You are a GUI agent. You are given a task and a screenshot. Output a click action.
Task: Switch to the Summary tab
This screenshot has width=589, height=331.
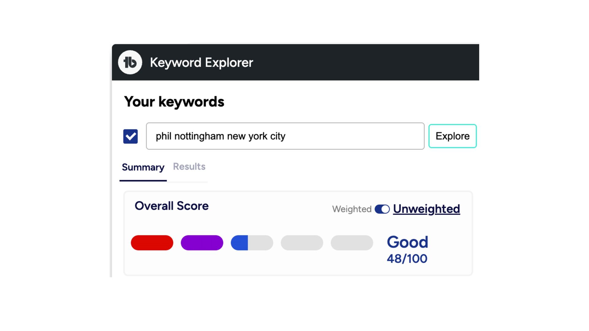tap(143, 167)
